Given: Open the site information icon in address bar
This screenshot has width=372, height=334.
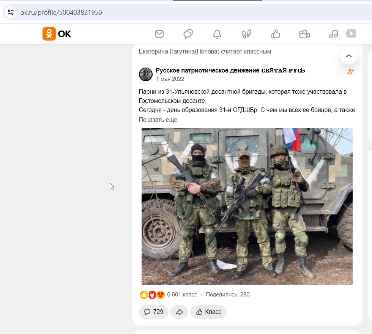Looking at the screenshot, I should click(x=11, y=12).
